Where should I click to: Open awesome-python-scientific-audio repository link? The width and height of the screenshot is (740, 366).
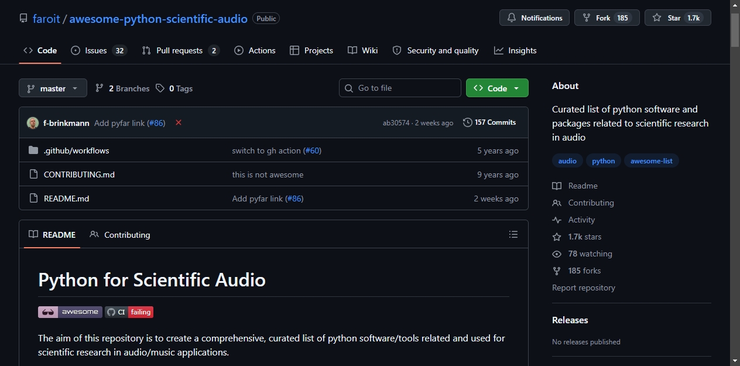(x=158, y=18)
